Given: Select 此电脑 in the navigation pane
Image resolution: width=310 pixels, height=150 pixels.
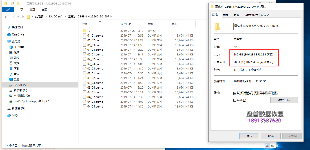Looking at the screenshot, I should coord(16,41).
